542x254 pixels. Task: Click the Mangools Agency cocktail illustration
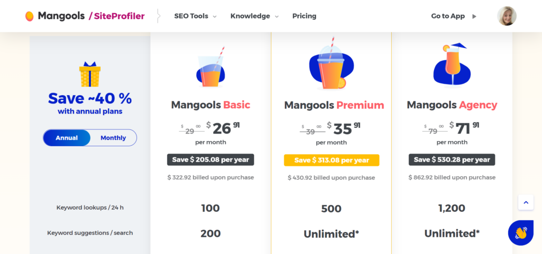452,64
